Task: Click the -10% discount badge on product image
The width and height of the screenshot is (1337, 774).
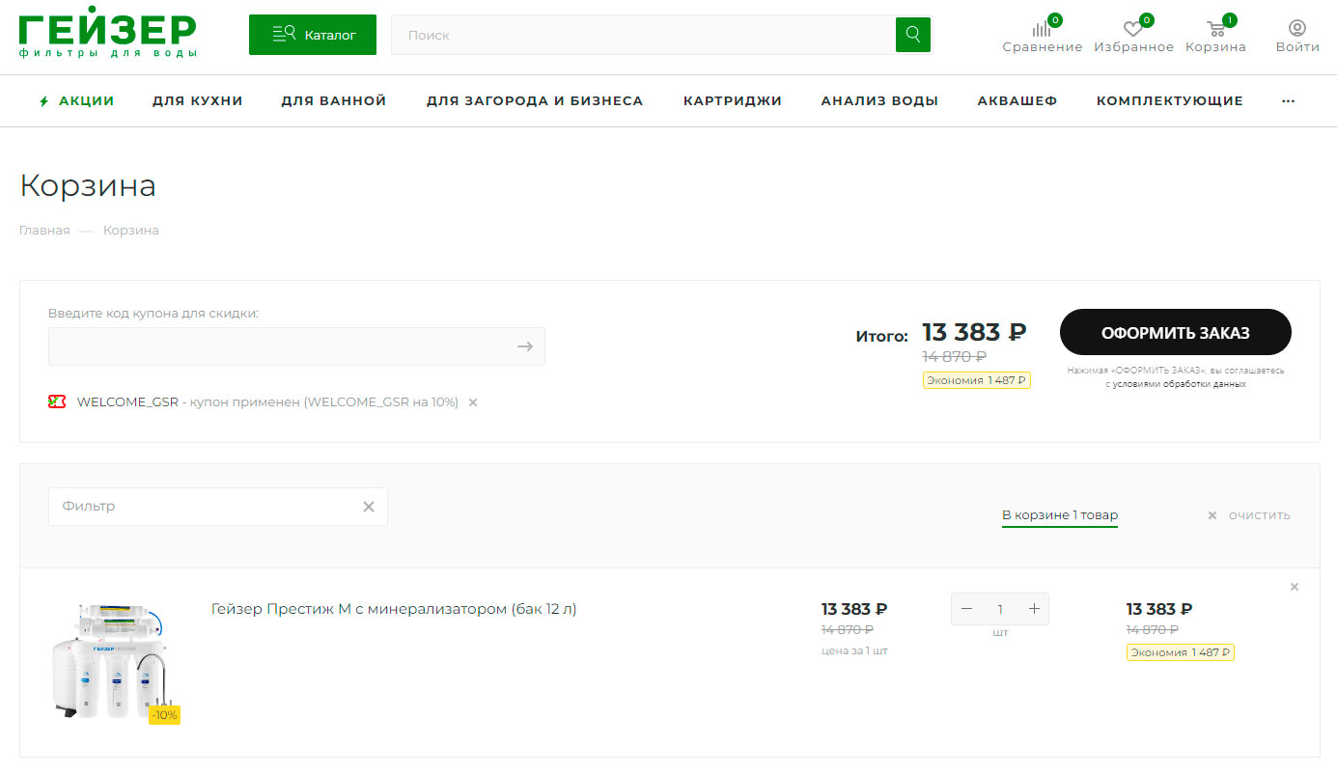Action: click(164, 715)
